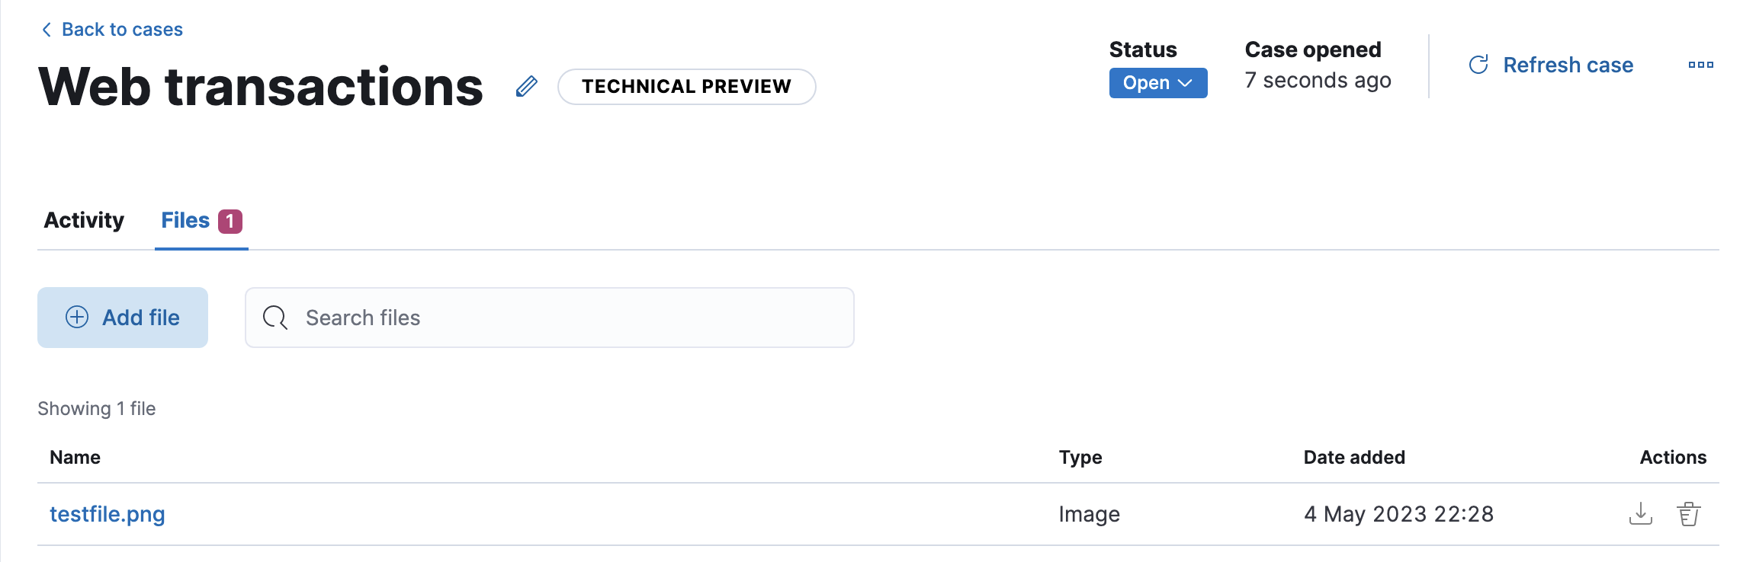The image size is (1756, 562).
Task: Click the Name column header
Action: (75, 458)
